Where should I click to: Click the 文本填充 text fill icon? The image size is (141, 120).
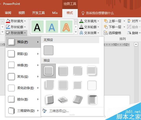(x=81, y=21)
